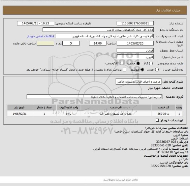Click the 14:00 hour field
Image resolution: width=190 pixels, height=186 pixels.
click(x=98, y=43)
